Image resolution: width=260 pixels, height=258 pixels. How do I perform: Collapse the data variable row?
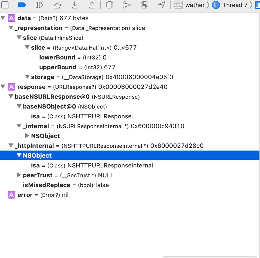(x=3, y=18)
